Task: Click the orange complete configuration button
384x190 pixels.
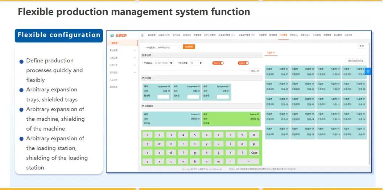Action: pyautogui.click(x=189, y=47)
